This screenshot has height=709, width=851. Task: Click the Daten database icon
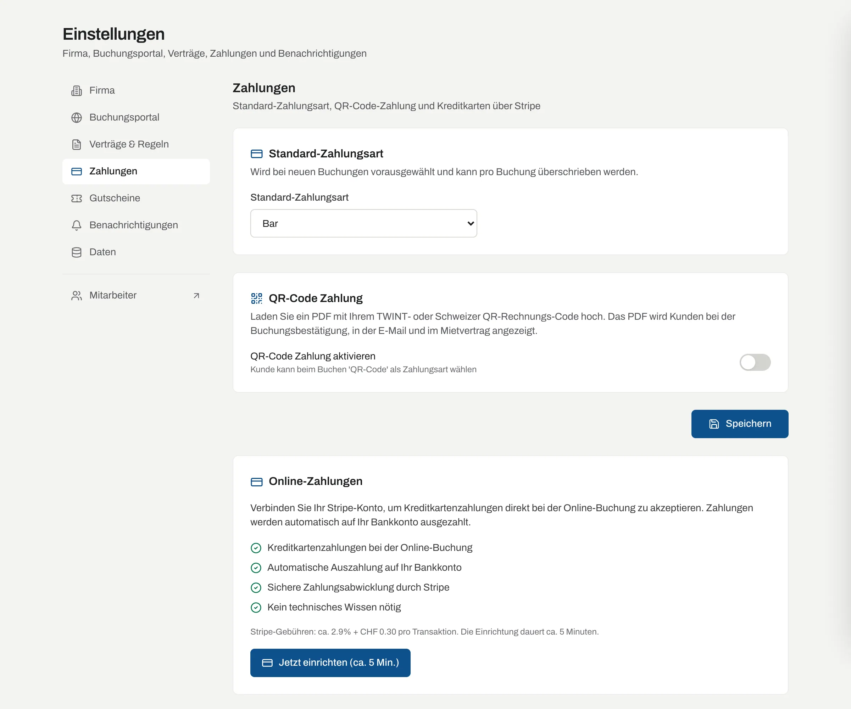coord(77,252)
